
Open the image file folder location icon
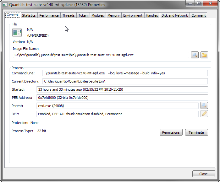204,55
